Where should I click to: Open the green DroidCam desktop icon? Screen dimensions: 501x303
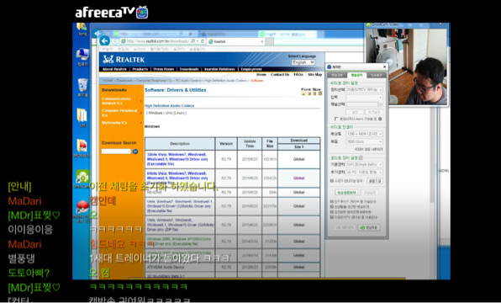click(x=82, y=178)
